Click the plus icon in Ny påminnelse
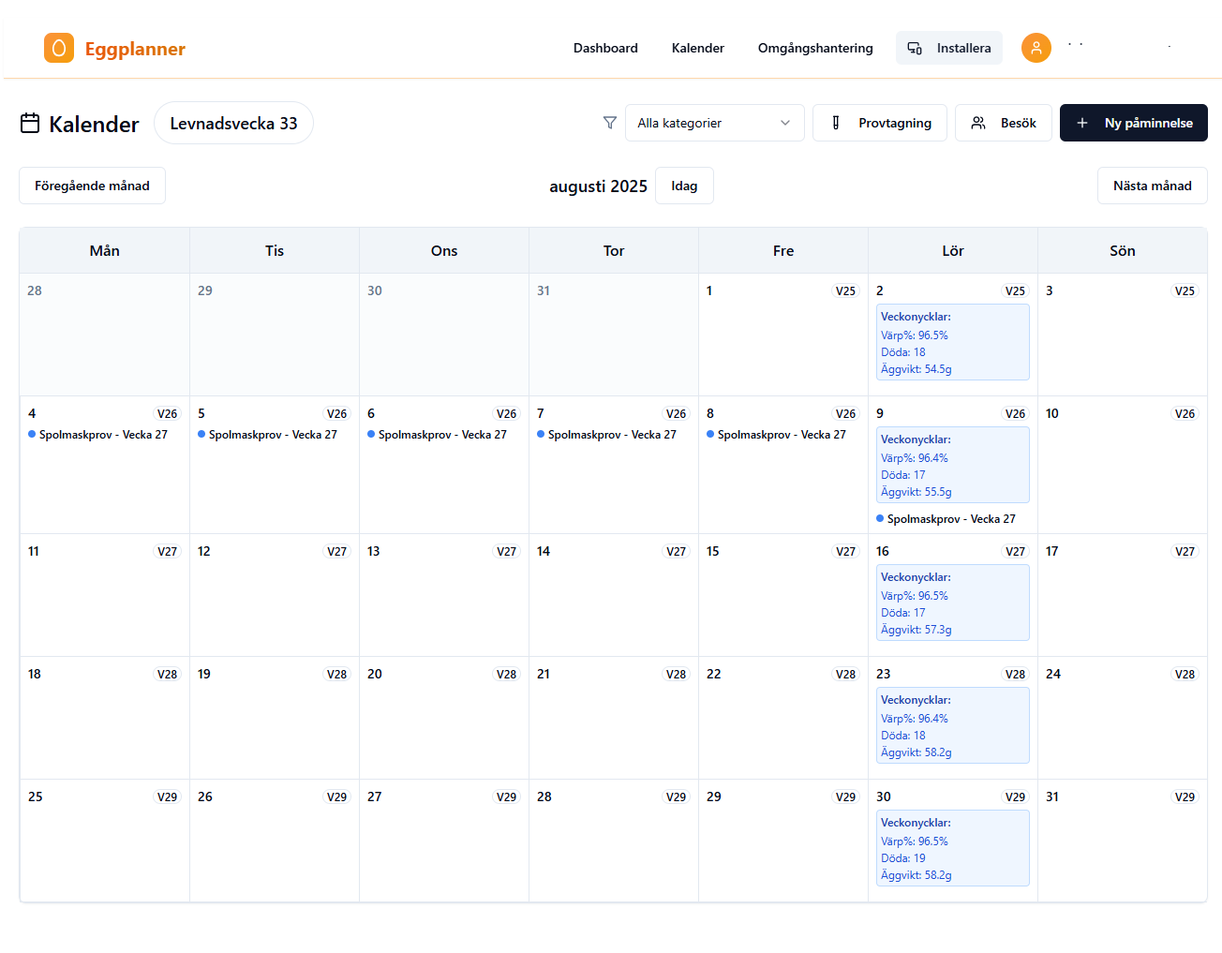1222x953 pixels. [1082, 123]
